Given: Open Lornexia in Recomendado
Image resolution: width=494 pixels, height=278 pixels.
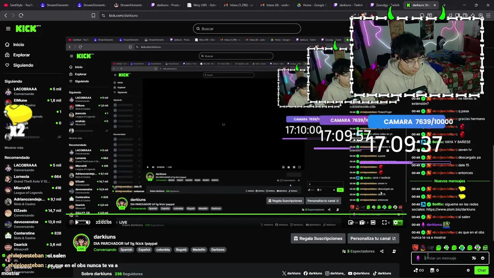Looking at the screenshot, I should click(x=33, y=179).
